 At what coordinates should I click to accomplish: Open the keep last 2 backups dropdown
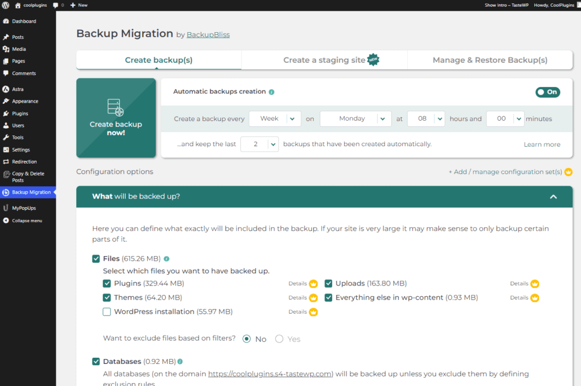(x=259, y=144)
